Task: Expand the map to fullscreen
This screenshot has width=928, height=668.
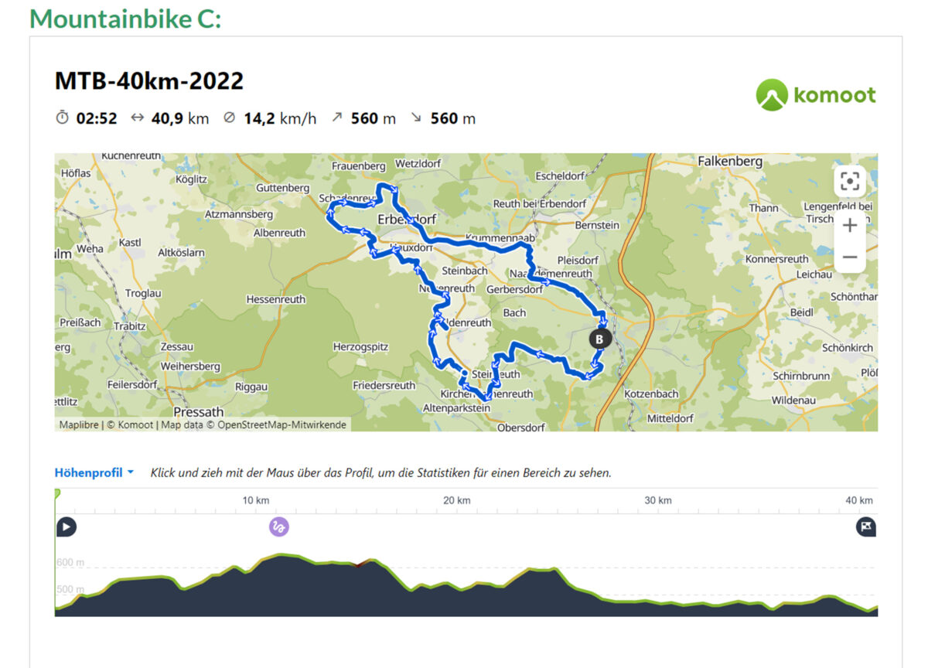Action: [850, 182]
